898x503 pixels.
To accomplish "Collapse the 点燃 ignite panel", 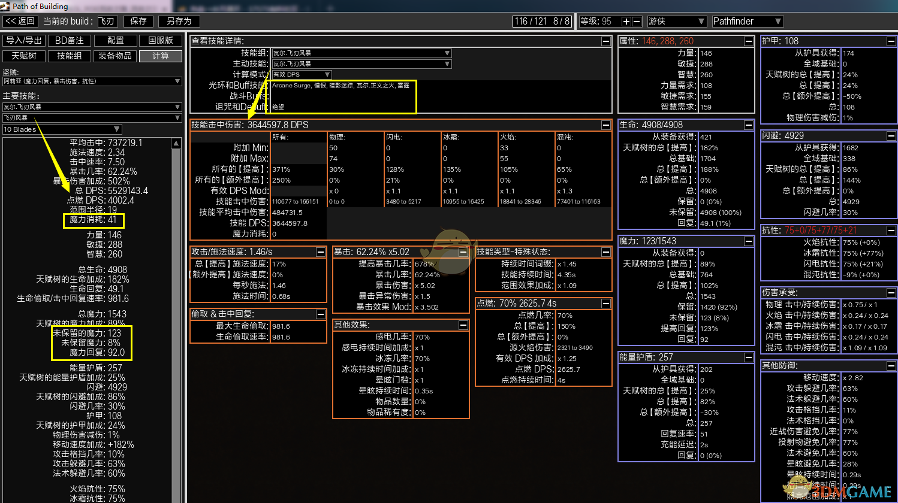I will pyautogui.click(x=606, y=304).
